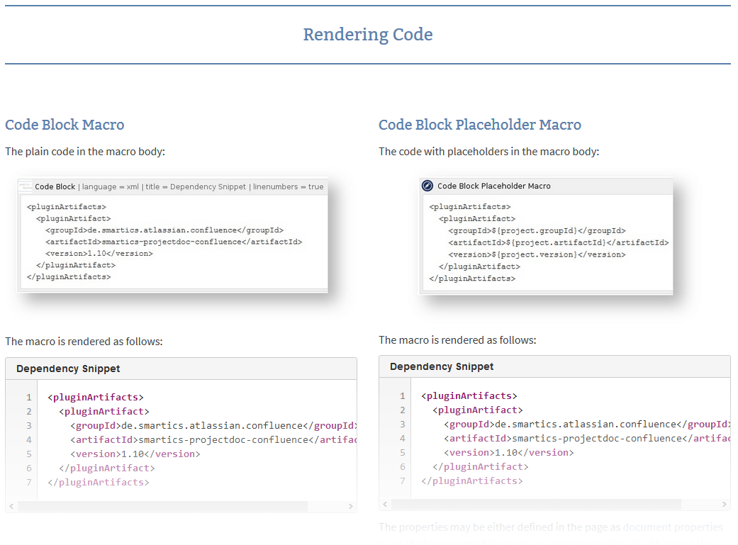Image resolution: width=738 pixels, height=545 pixels.
Task: Click the round Code Block Placeholder Macro icon
Action: coord(427,186)
